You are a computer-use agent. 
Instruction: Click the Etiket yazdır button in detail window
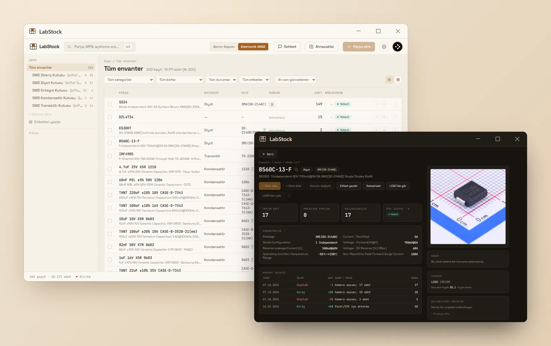(349, 186)
